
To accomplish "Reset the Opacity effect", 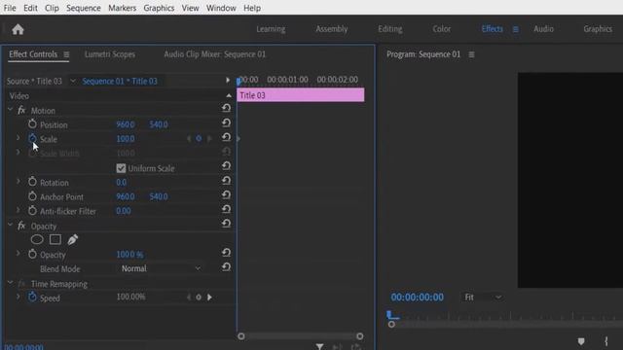I will [x=226, y=224].
